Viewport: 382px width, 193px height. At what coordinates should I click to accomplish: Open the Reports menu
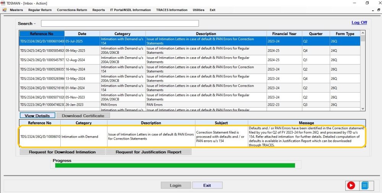[99, 10]
